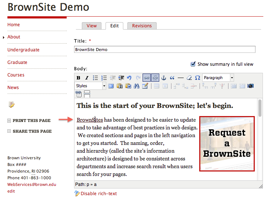Click Disable rich-text link
The image size is (267, 197).
point(99,193)
